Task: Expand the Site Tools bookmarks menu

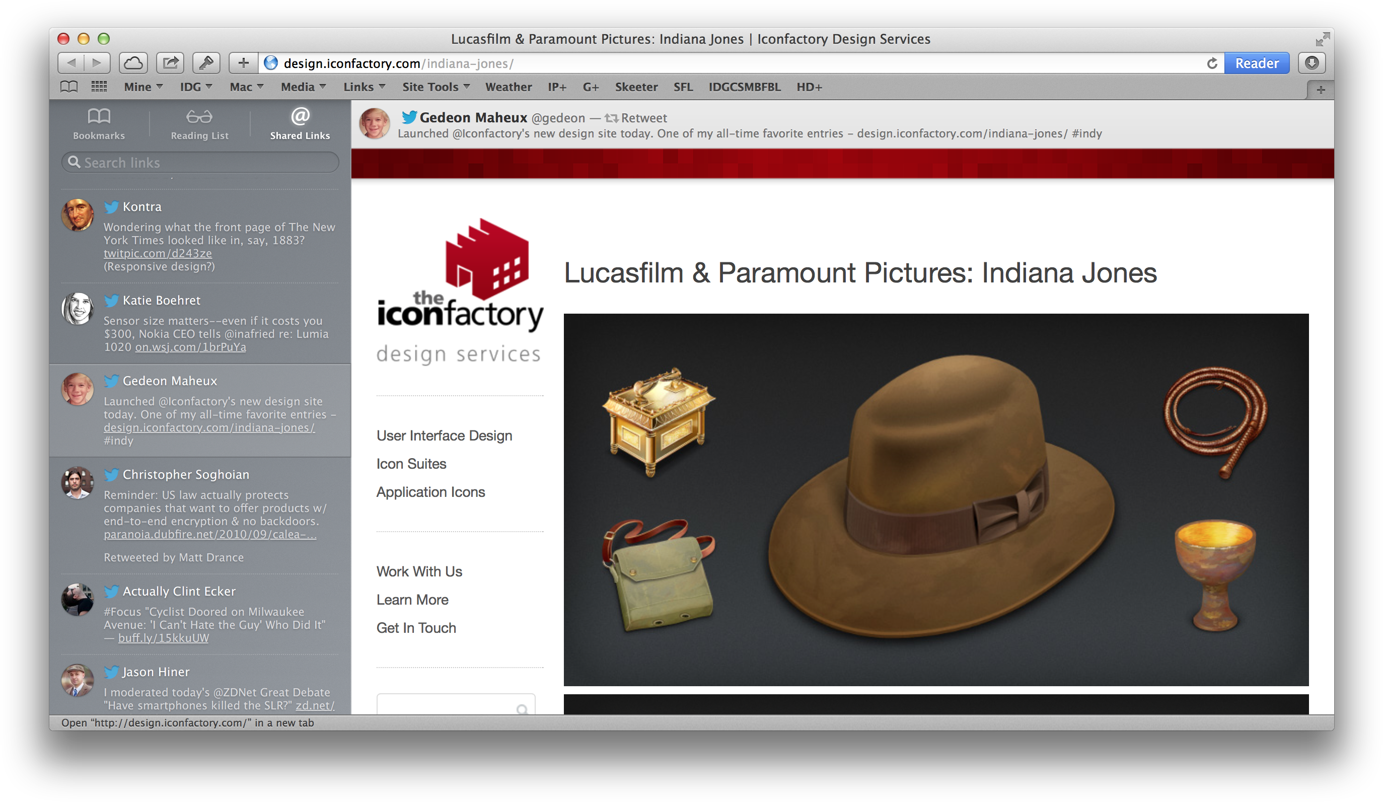Action: pos(436,87)
